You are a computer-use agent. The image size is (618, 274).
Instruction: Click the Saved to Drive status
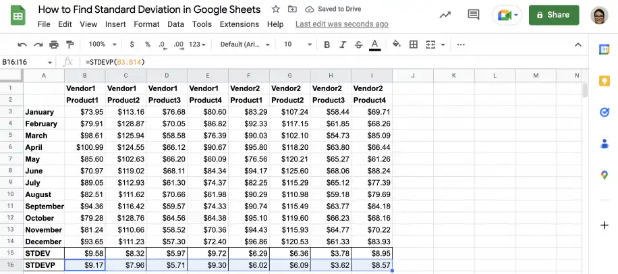point(333,9)
